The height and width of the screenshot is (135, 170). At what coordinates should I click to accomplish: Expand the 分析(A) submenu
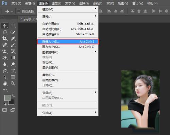pyautogui.click(x=68, y=113)
